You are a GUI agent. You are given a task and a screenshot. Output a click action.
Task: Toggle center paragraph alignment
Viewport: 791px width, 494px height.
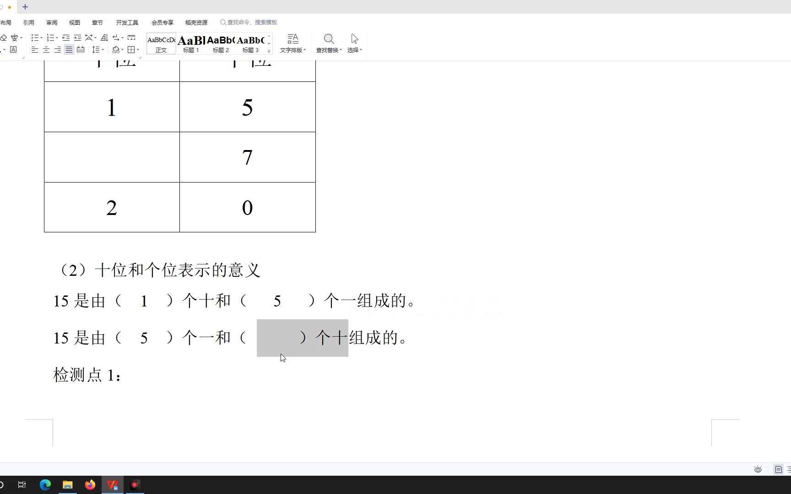46,50
